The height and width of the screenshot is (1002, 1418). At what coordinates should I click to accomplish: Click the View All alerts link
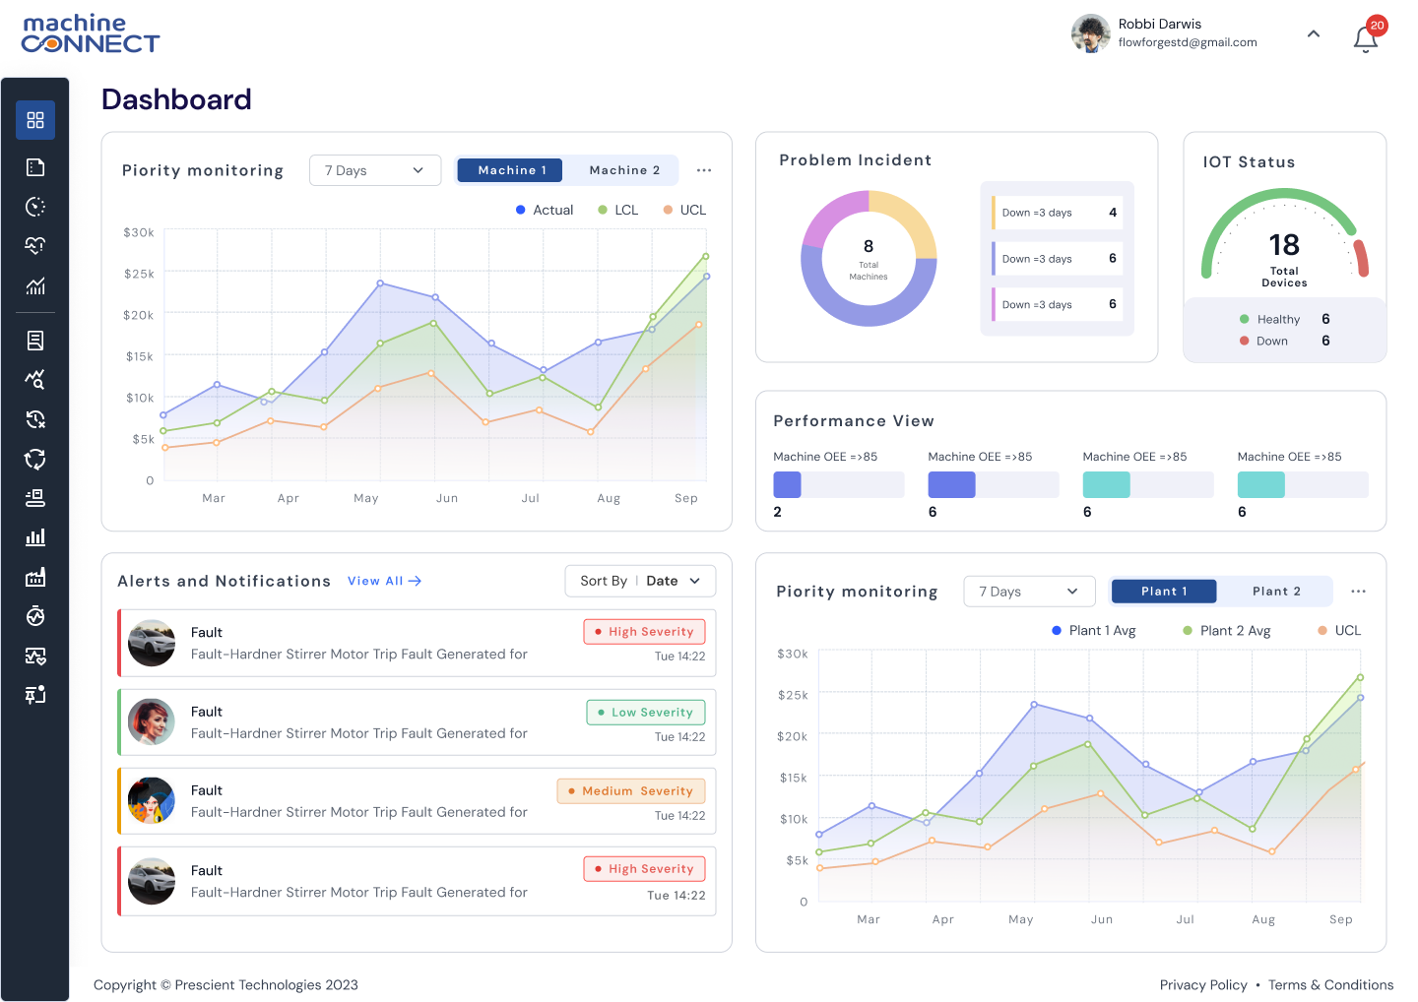384,581
